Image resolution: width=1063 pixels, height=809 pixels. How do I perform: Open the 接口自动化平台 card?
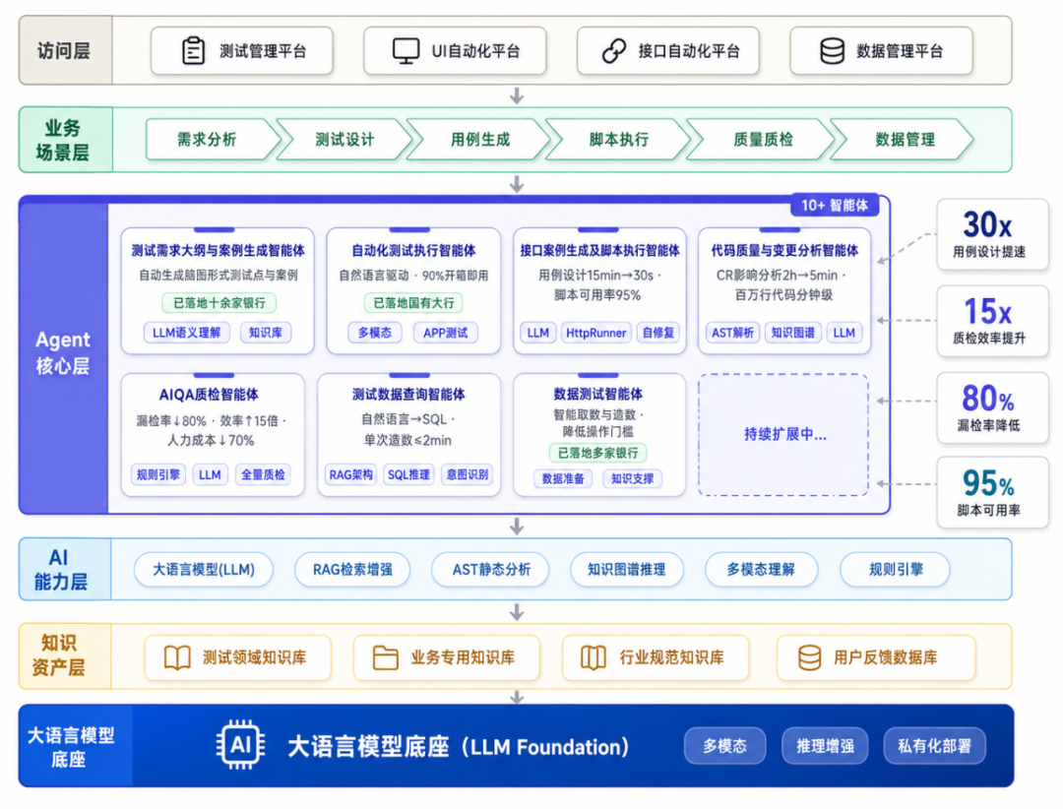667,51
